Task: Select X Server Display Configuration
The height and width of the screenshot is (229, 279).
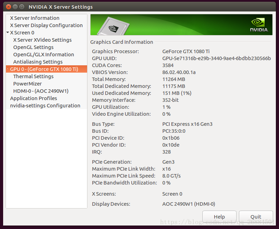Action: [46, 25]
